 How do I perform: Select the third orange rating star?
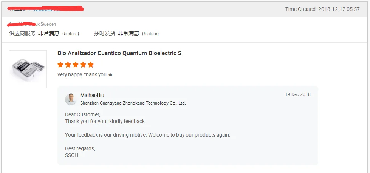[76, 65]
